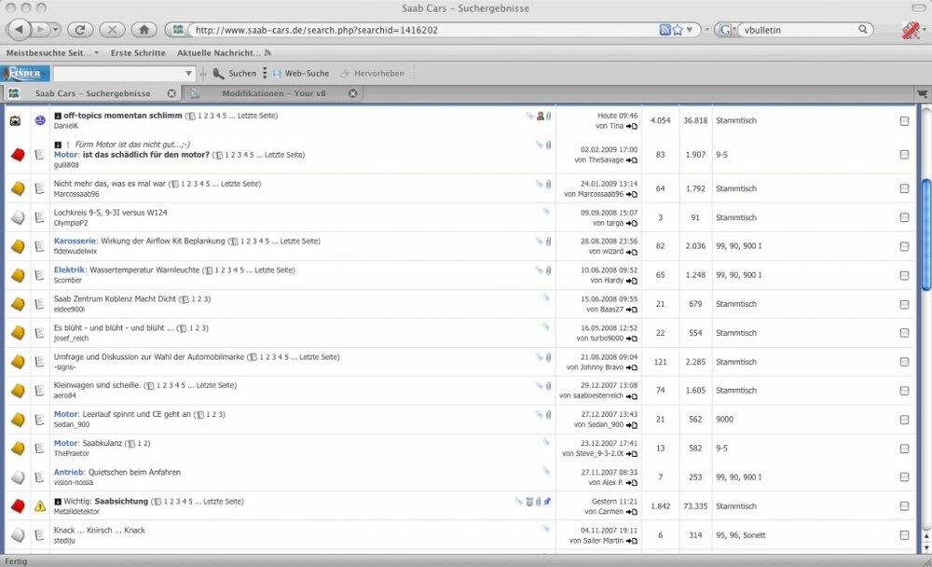Viewport: 932px width, 567px height.
Task: Click the scrollbar down arrow
Action: [x=925, y=548]
